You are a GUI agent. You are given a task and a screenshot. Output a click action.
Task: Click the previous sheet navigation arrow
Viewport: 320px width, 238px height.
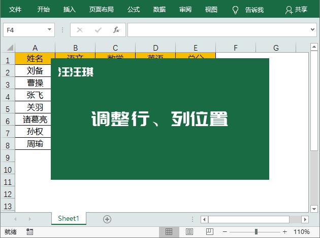15,219
